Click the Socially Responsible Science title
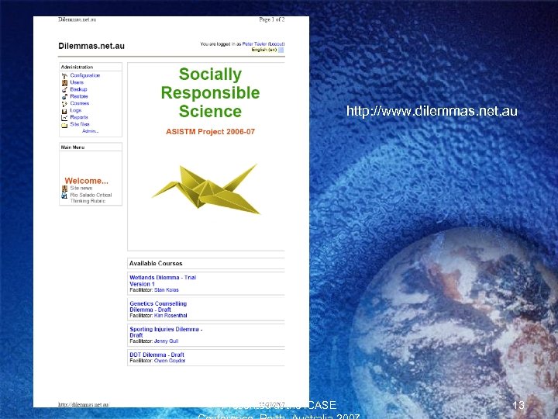 tap(210, 92)
